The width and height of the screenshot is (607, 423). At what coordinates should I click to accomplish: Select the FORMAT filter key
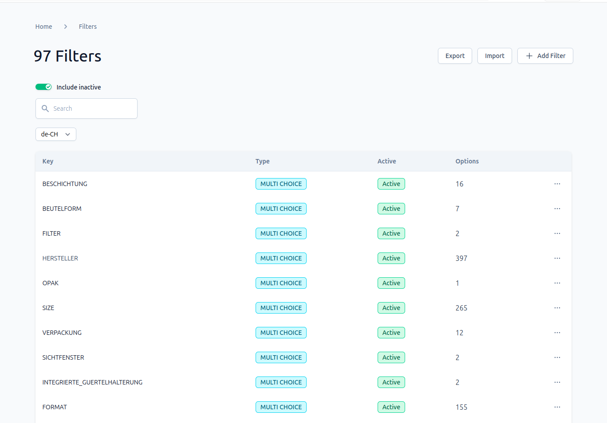55,407
